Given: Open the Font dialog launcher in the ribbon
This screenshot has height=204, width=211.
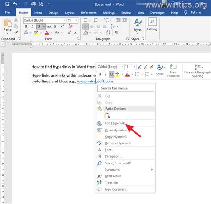Looking at the screenshot, I should [78, 39].
